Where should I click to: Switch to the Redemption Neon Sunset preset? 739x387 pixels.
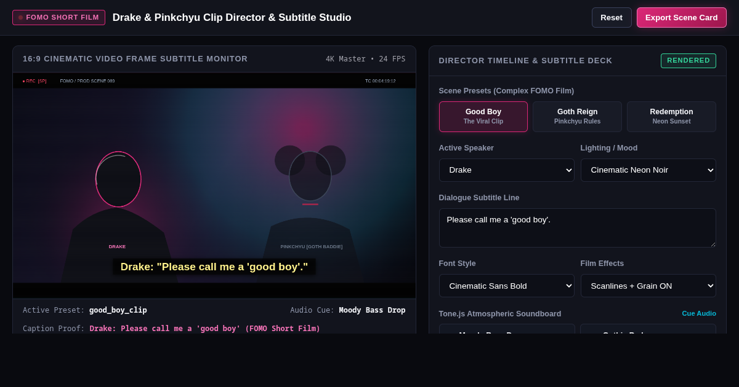671,117
